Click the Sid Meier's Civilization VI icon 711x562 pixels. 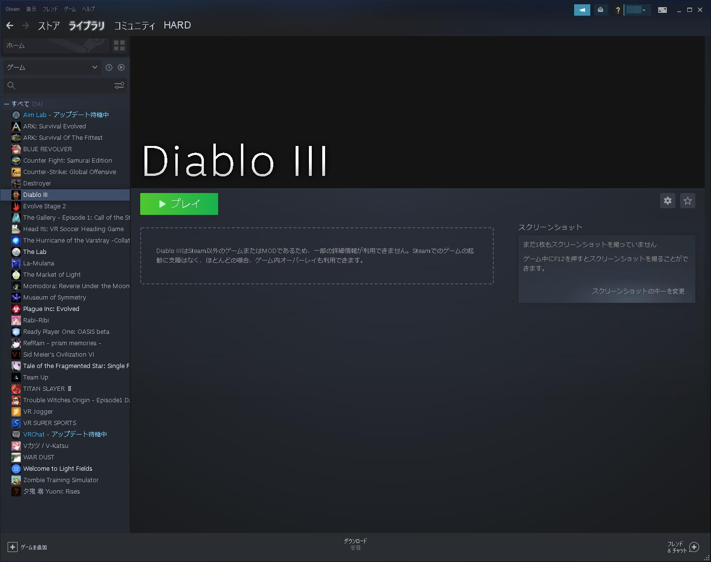click(x=16, y=355)
